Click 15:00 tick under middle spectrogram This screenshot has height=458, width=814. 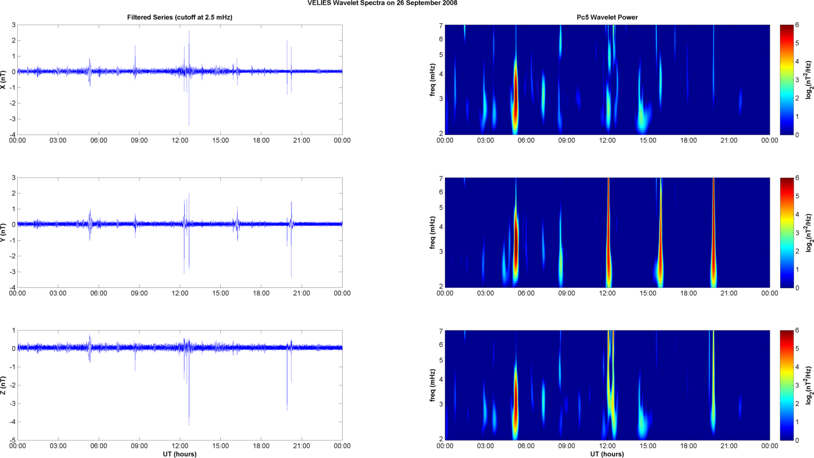tap(648, 293)
